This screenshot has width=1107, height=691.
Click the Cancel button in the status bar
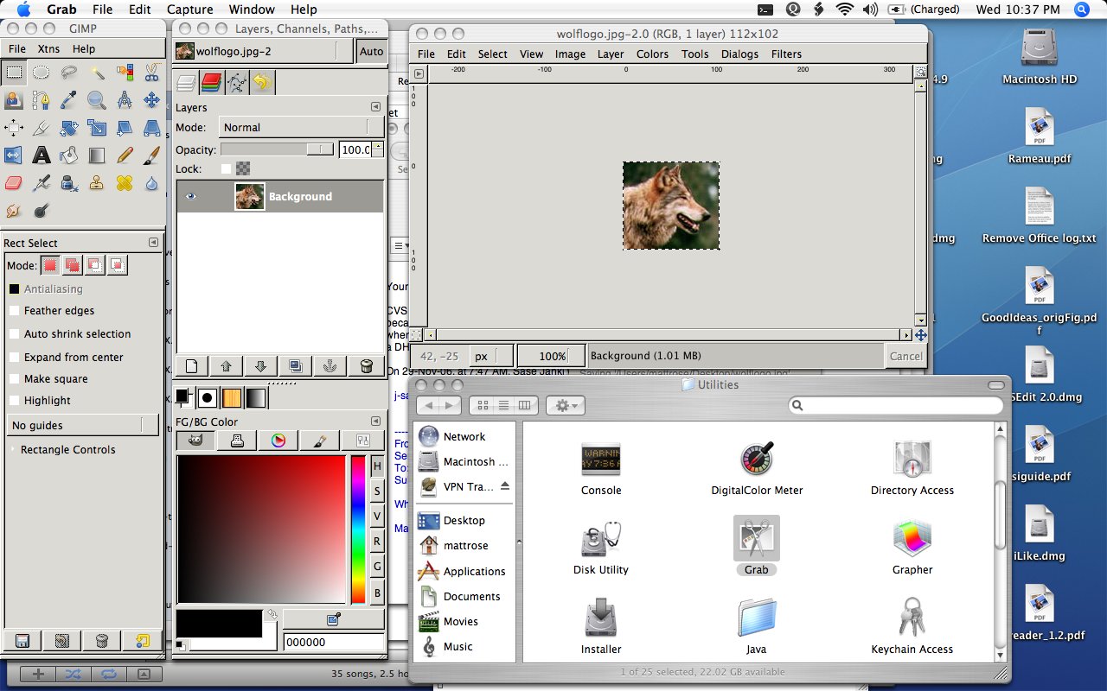click(x=905, y=356)
